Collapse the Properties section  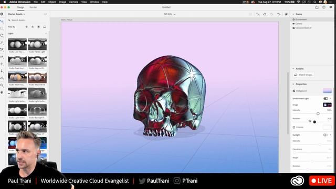click(293, 84)
